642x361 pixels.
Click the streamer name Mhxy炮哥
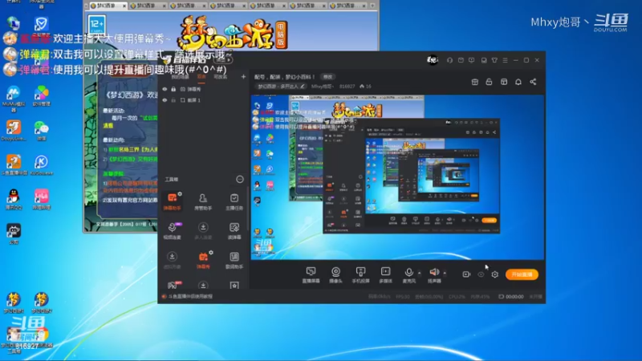point(323,87)
